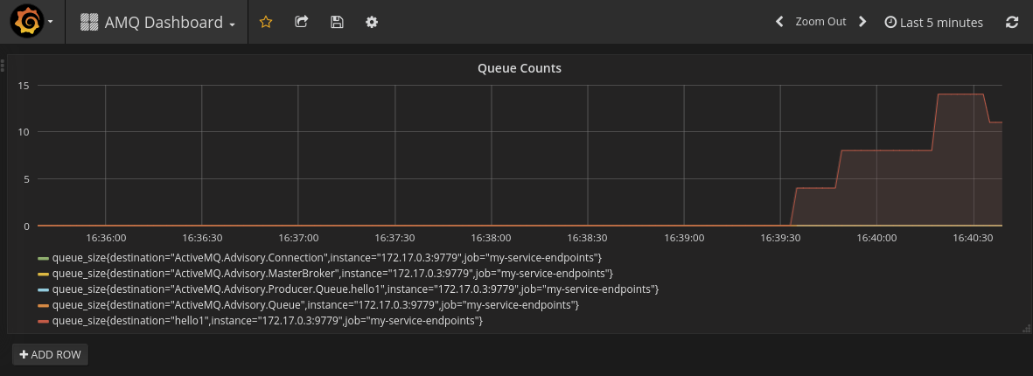Star the dashboard as favorite
The width and height of the screenshot is (1033, 376).
point(266,22)
